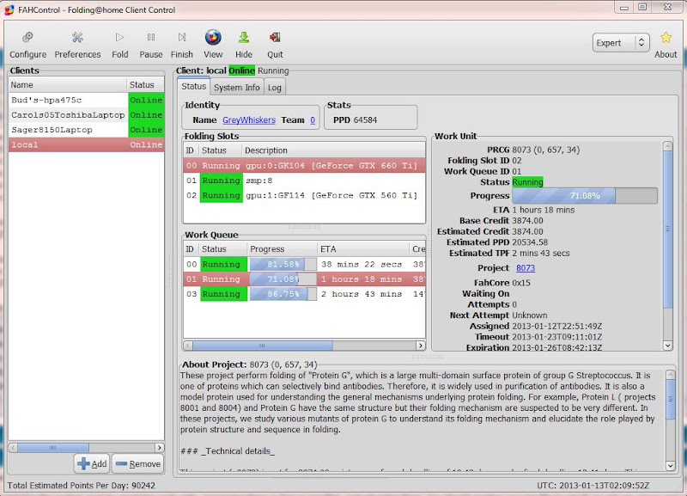Click Clients list scrollbar right arrow
The image size is (687, 496).
(x=160, y=447)
